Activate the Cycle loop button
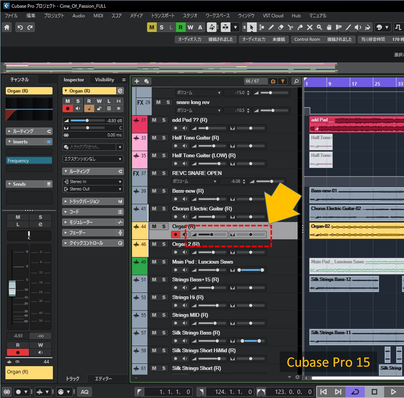Image resolution: width=404 pixels, height=398 pixels. (x=355, y=392)
